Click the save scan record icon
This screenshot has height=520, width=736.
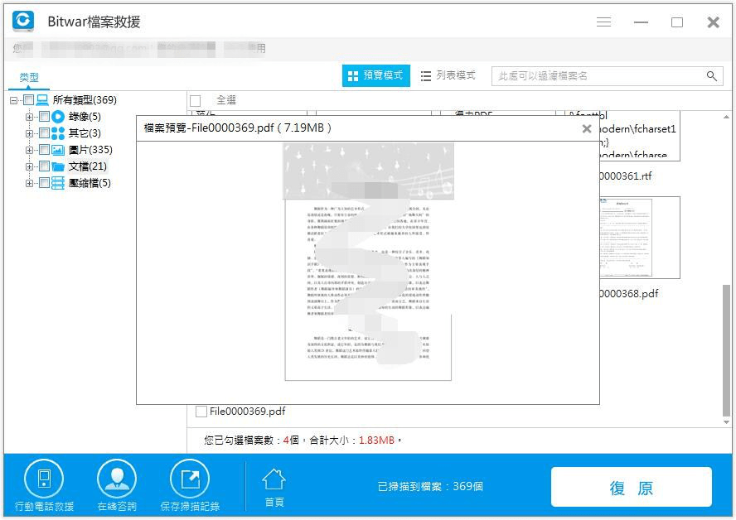[190, 479]
